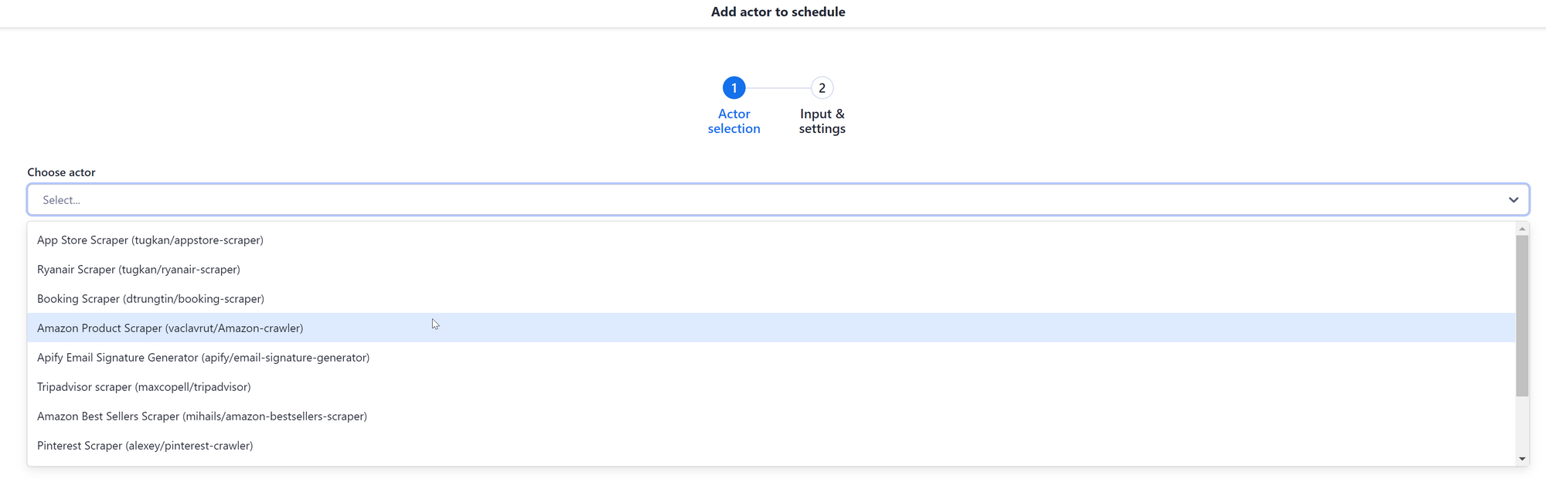Viewport: 1546px width, 496px height.
Task: Click the scrollbar up arrow
Action: (1520, 227)
